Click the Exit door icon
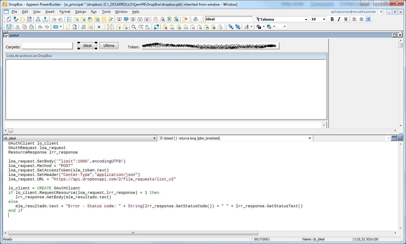Screen dimensions: 406x244 point(185,19)
